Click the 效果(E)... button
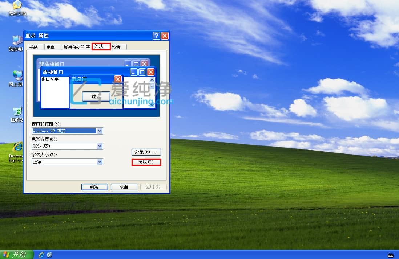The width and height of the screenshot is (399, 259). [x=146, y=152]
